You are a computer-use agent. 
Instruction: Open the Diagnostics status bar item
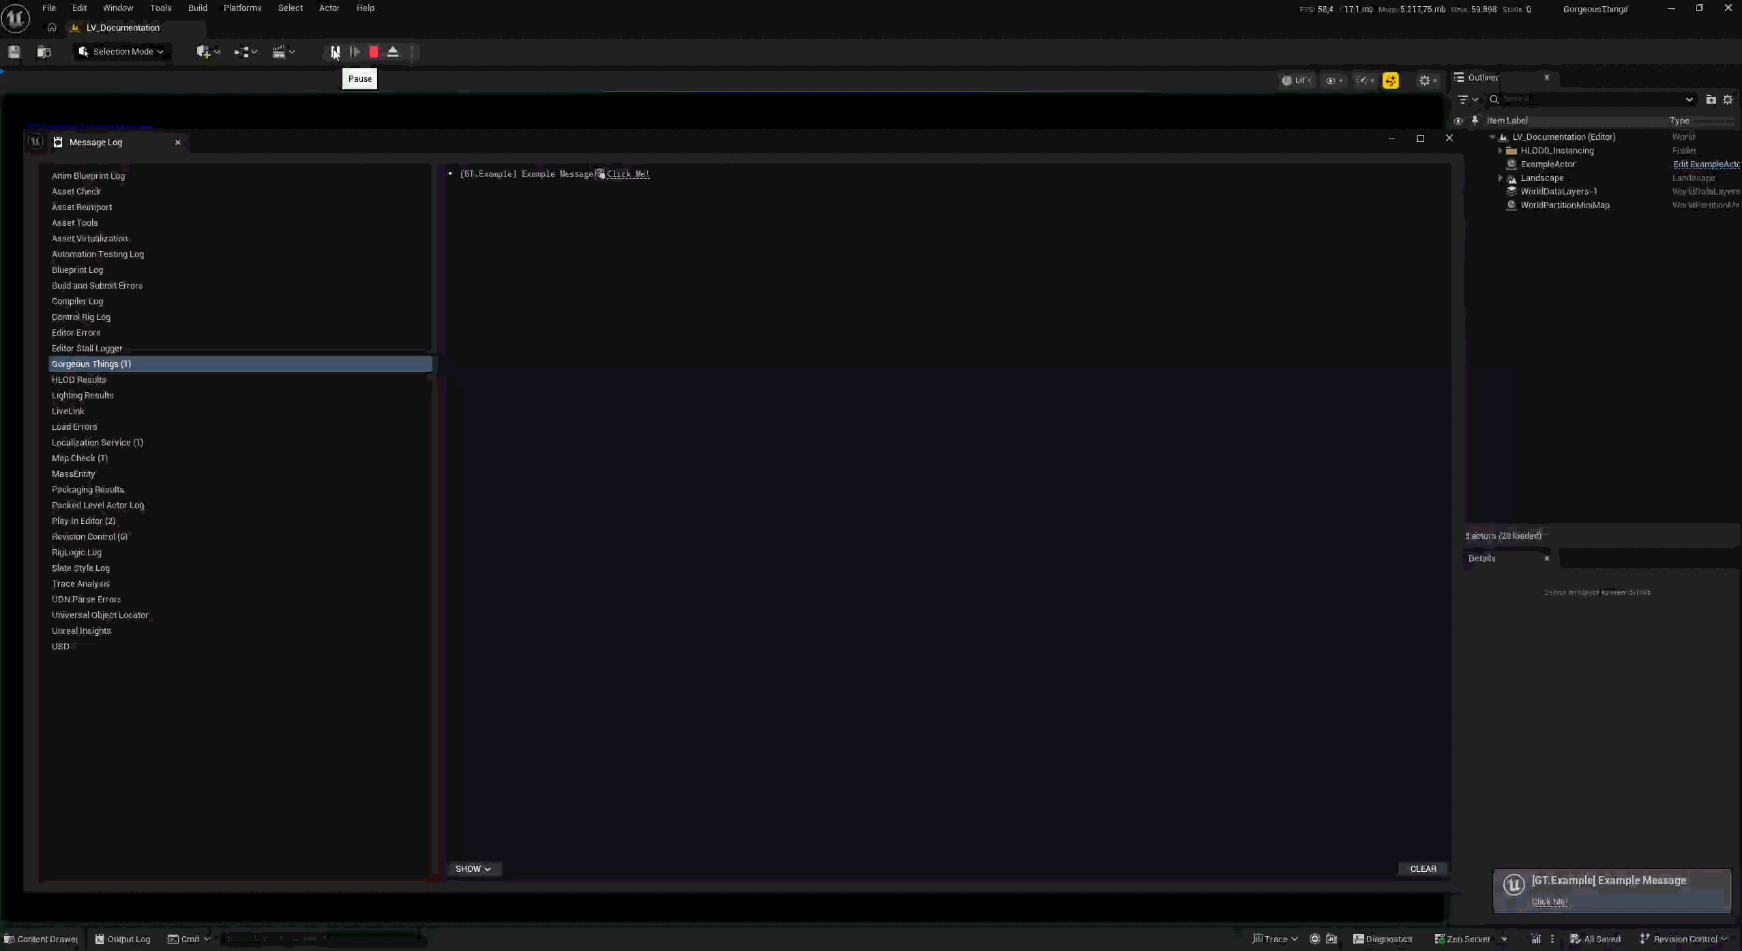point(1383,939)
